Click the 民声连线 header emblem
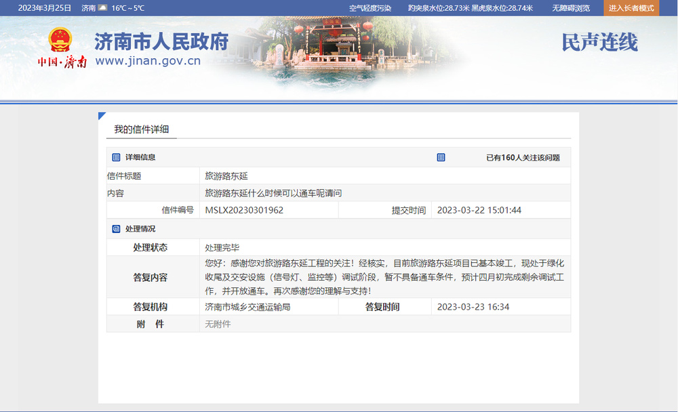Screen dimensions: 678x412 click(599, 41)
